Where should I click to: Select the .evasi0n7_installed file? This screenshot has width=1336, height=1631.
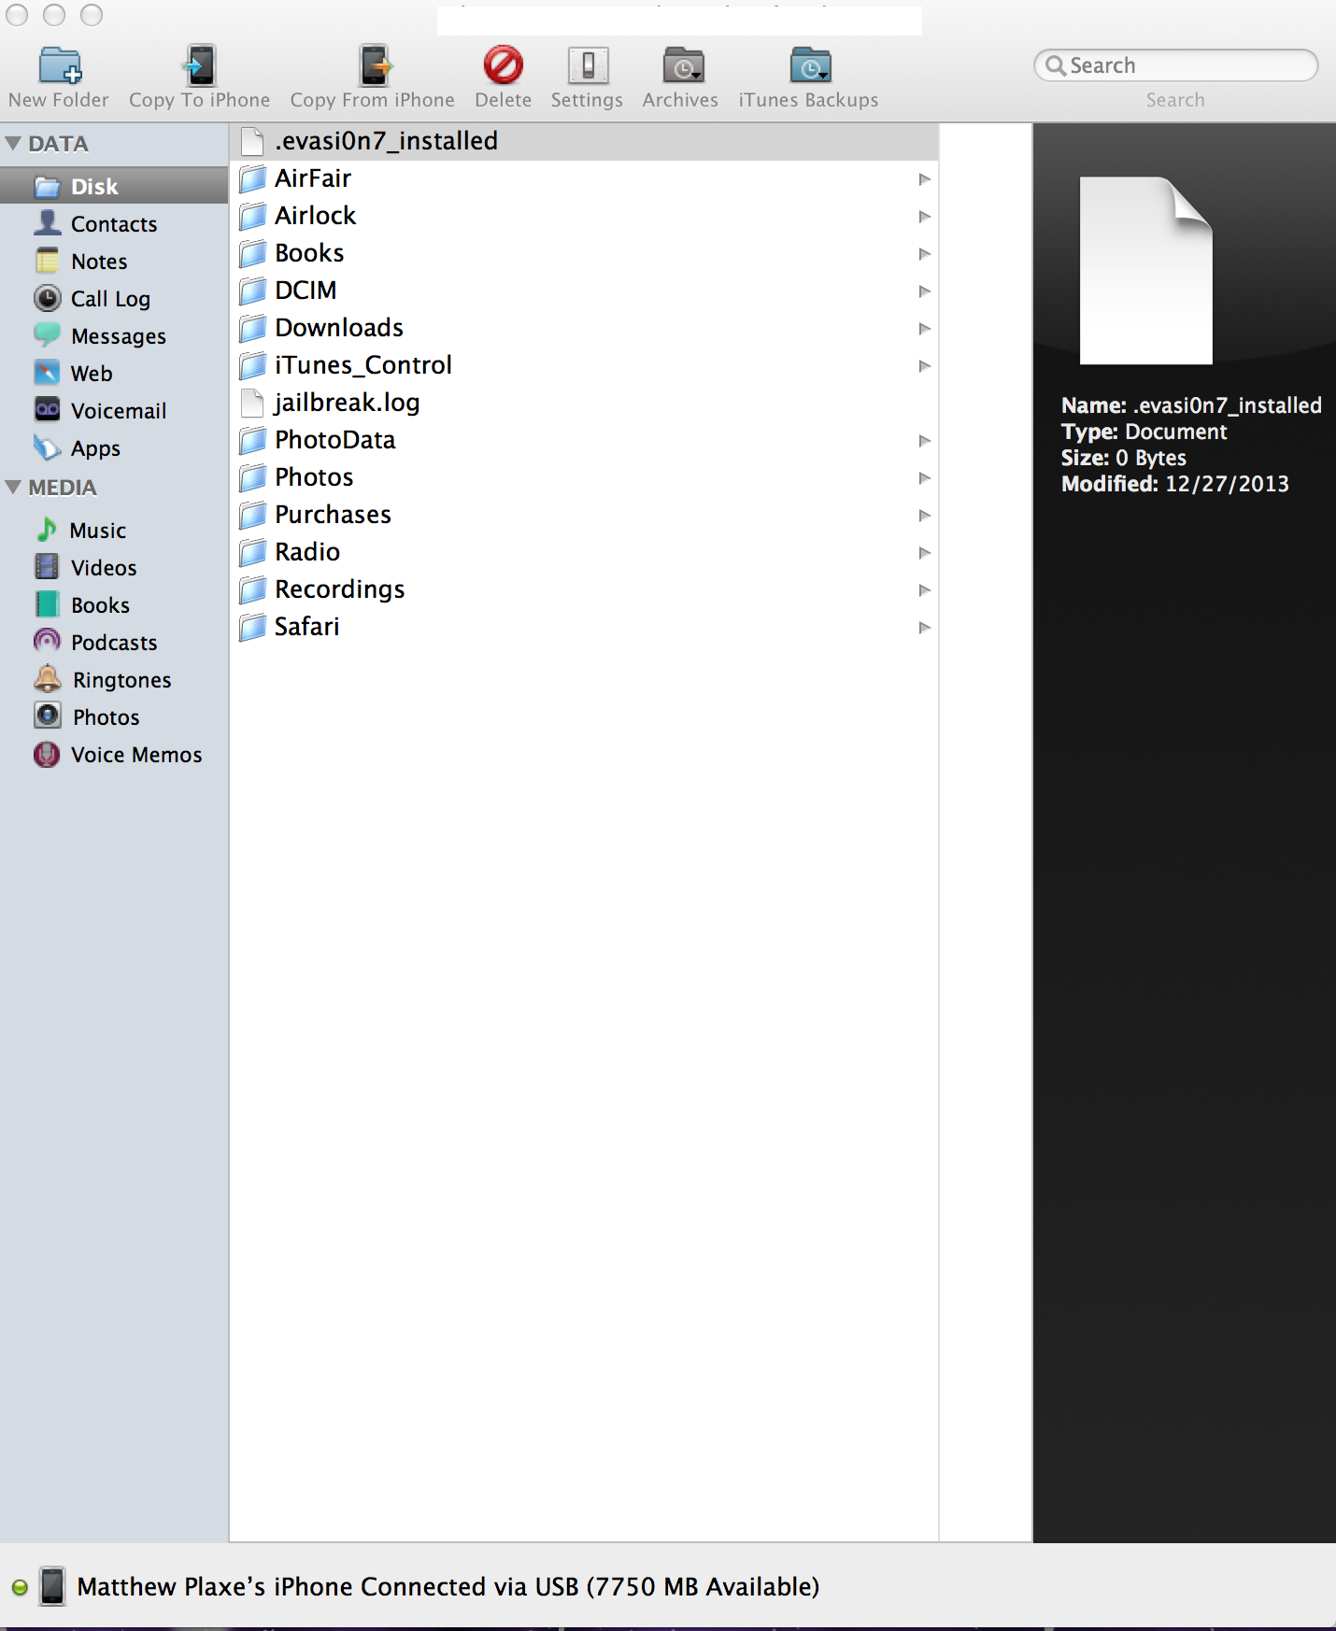click(x=584, y=141)
